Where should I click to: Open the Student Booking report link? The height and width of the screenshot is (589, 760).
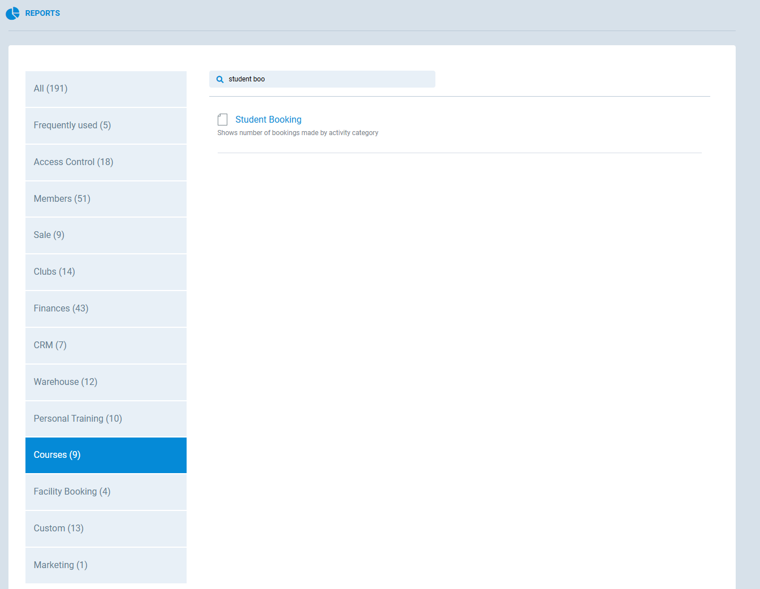pyautogui.click(x=268, y=120)
